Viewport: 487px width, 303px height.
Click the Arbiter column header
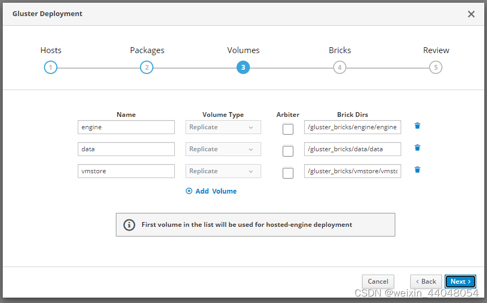288,115
